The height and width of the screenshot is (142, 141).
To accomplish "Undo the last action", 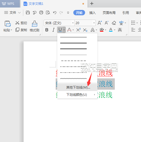I will click(x=55, y=13).
